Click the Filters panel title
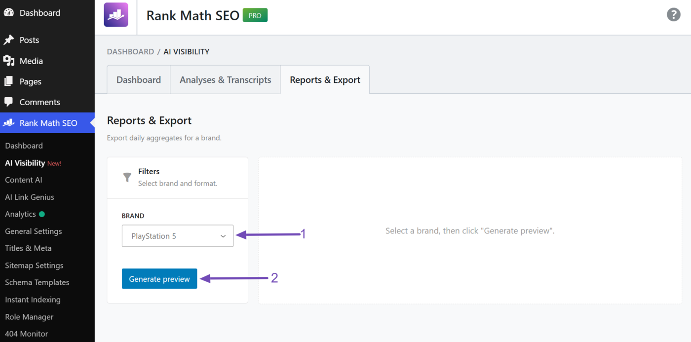This screenshot has width=691, height=342. click(149, 171)
